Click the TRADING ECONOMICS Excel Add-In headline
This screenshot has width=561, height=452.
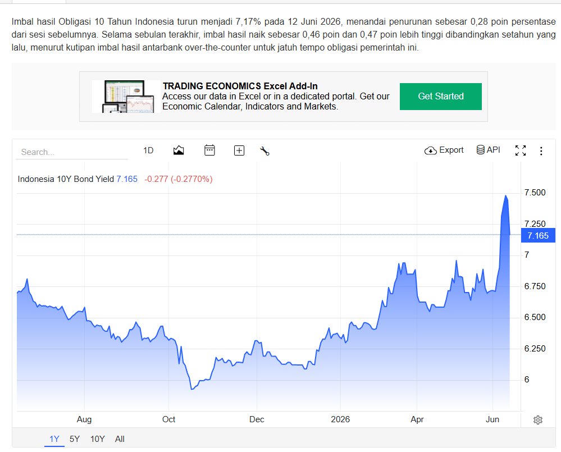(240, 86)
